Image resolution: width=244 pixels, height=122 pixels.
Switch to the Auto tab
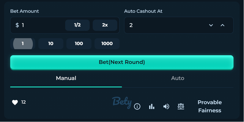tap(178, 78)
